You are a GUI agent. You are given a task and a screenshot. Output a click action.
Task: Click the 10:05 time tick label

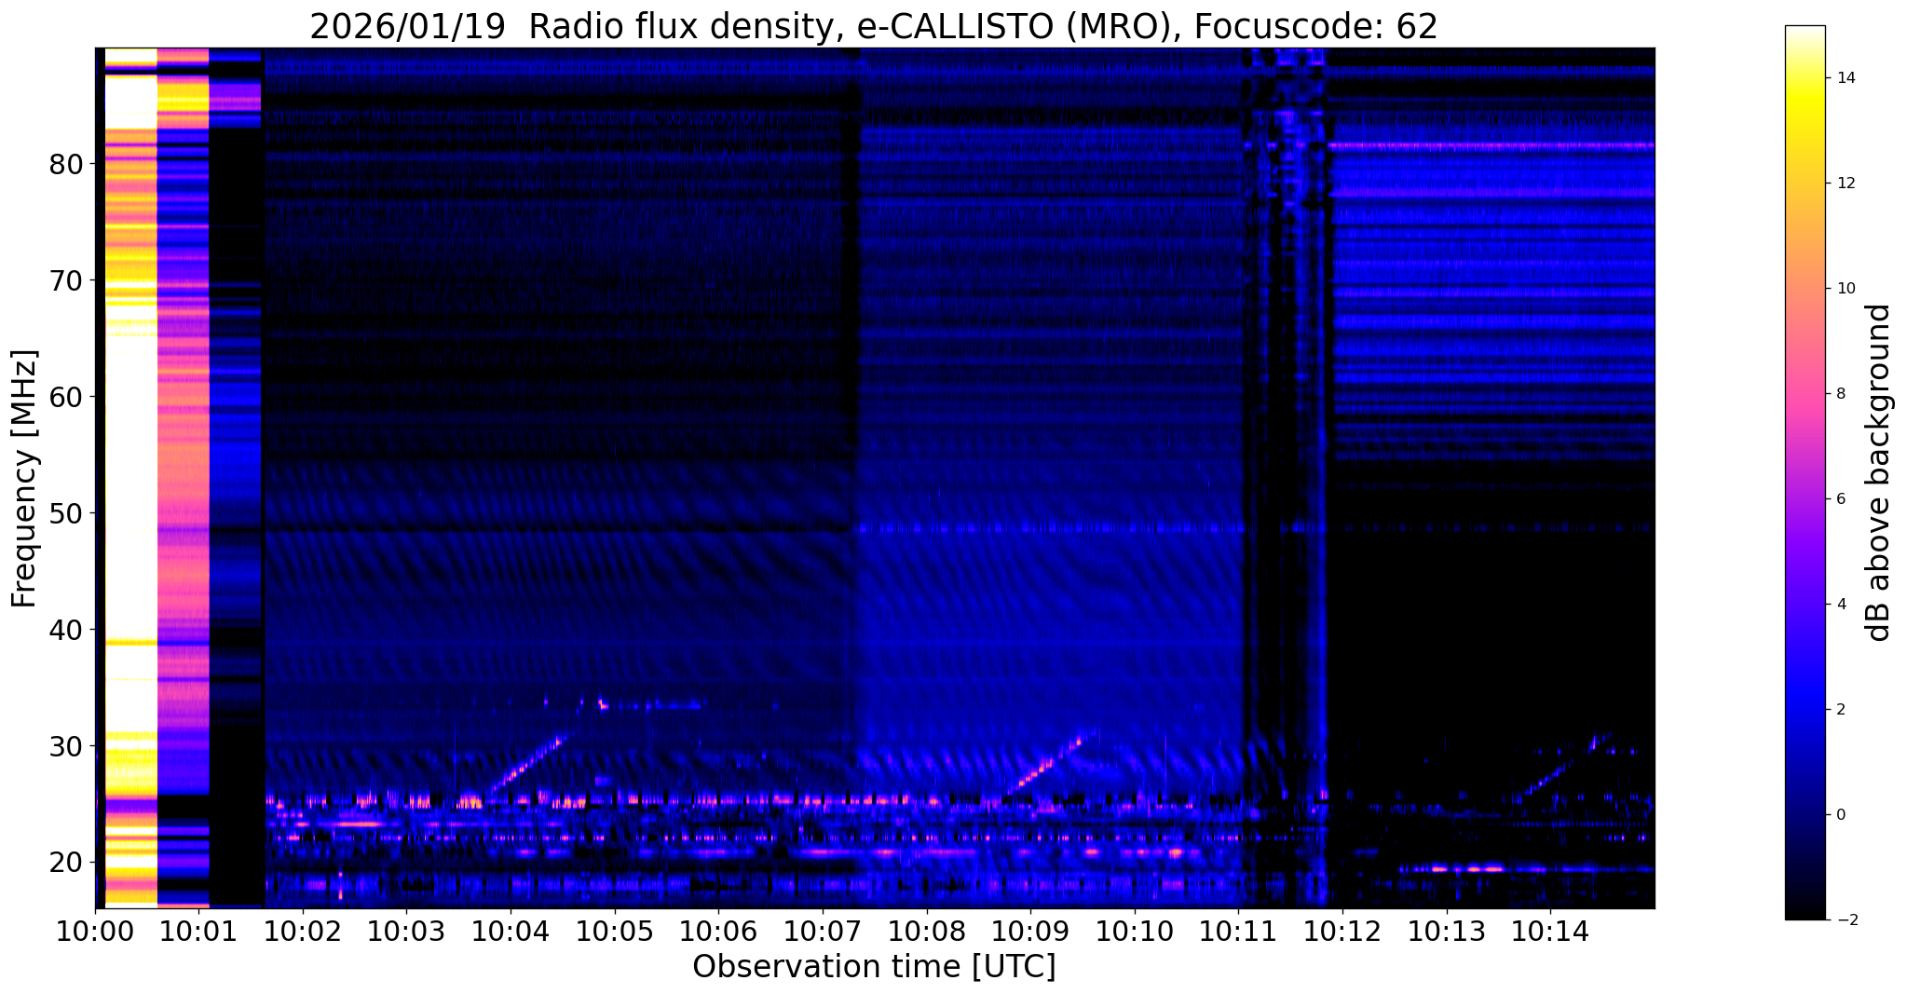[x=614, y=932]
